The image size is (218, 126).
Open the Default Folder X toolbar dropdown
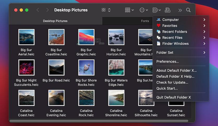157,10
